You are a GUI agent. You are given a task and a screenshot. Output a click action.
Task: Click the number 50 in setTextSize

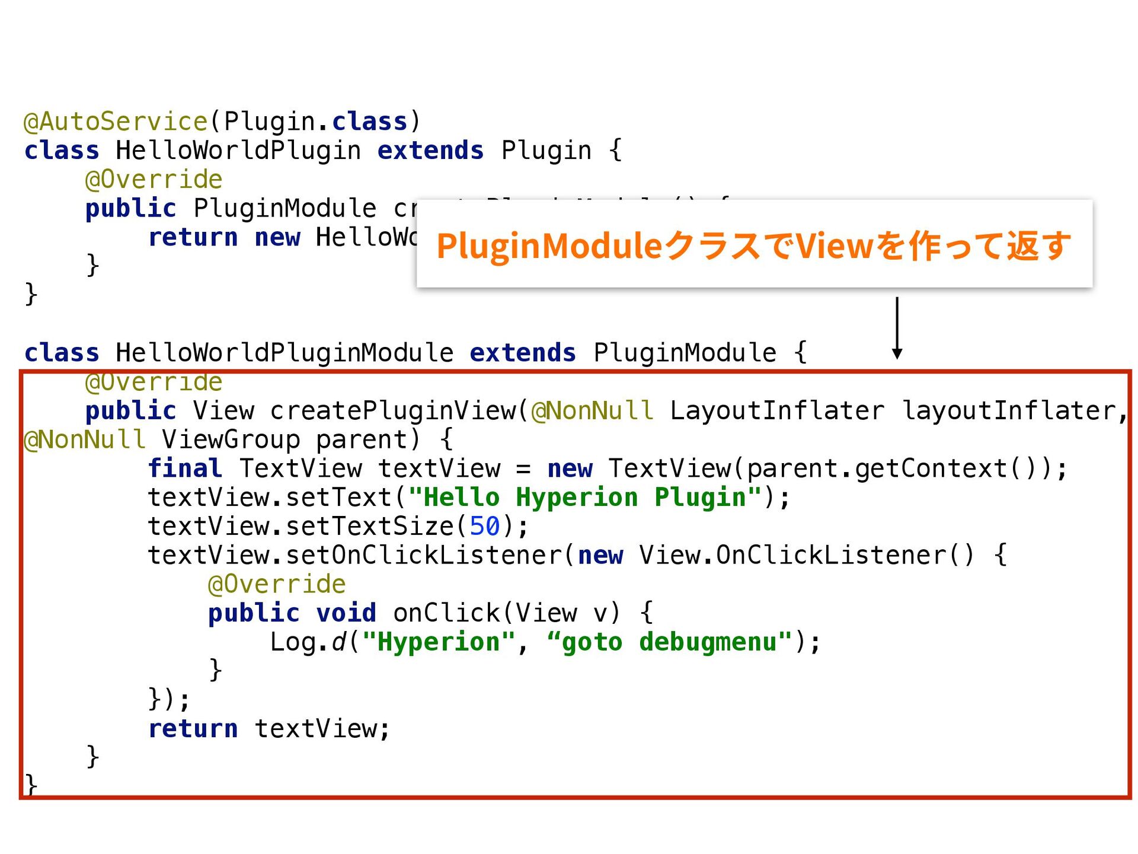coord(484,527)
